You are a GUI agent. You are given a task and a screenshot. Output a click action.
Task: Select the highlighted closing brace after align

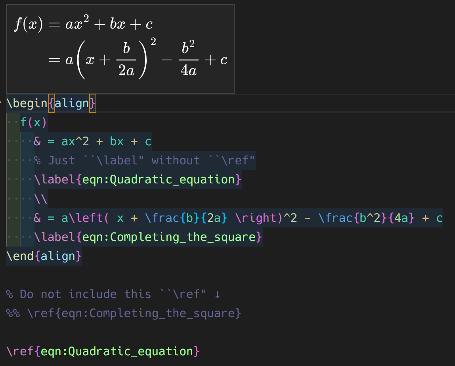point(92,103)
